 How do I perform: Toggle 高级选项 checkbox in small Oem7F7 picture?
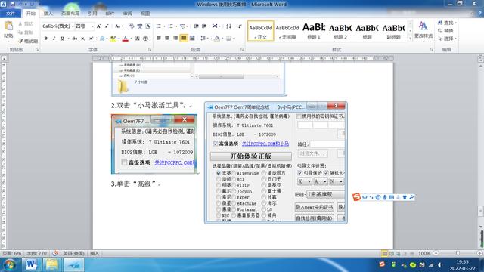[x=124, y=162]
